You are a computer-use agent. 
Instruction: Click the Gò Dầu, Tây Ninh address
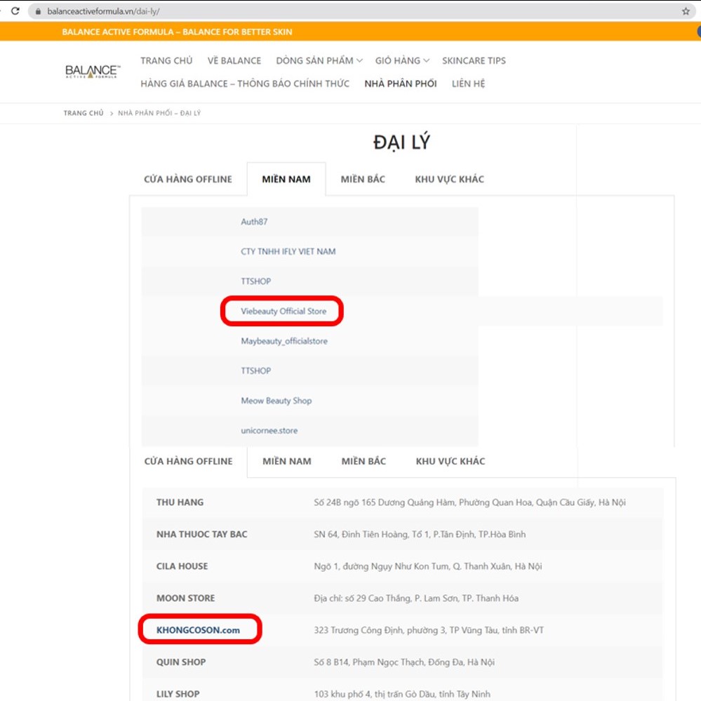coord(402,694)
